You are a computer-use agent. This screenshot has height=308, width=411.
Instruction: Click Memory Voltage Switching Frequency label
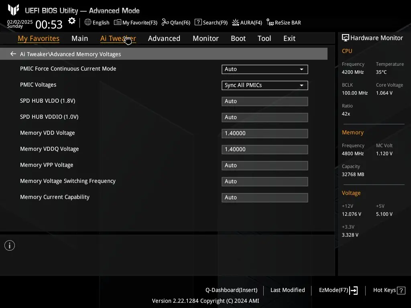tap(68, 181)
